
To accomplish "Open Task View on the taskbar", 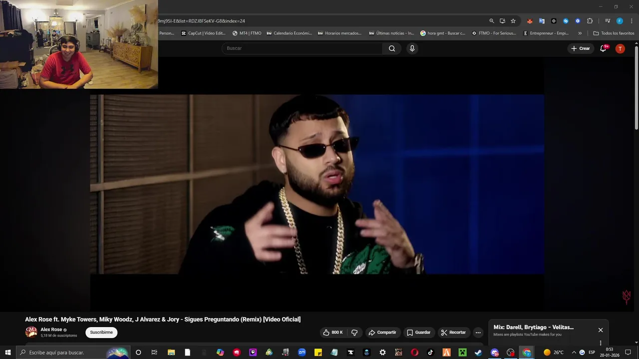I will 154,353.
